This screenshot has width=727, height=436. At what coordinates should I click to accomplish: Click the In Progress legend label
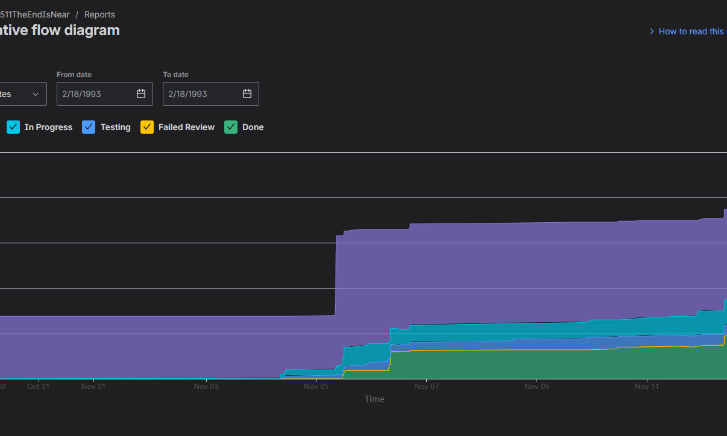pos(48,127)
